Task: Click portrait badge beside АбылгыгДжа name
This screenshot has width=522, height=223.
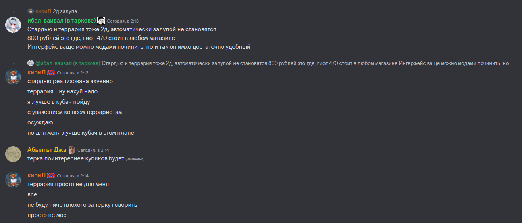Action: (x=72, y=149)
